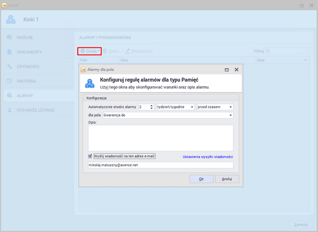Uncheck the send e-mail message checkbox

point(90,156)
